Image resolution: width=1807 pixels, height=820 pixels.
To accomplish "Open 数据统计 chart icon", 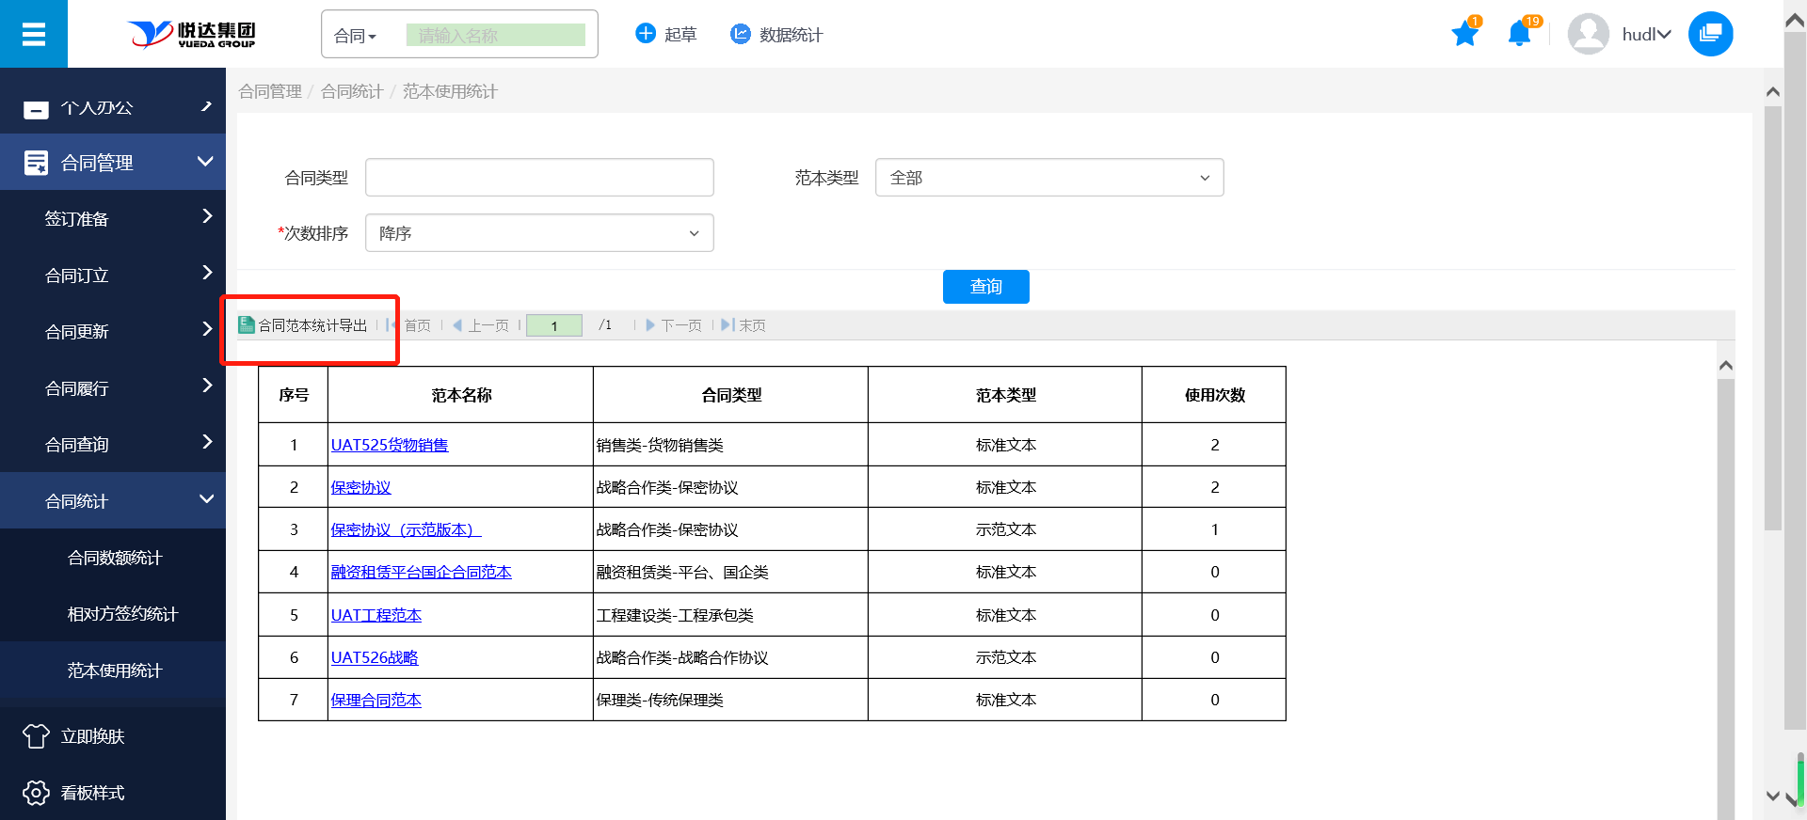I will pos(741,34).
